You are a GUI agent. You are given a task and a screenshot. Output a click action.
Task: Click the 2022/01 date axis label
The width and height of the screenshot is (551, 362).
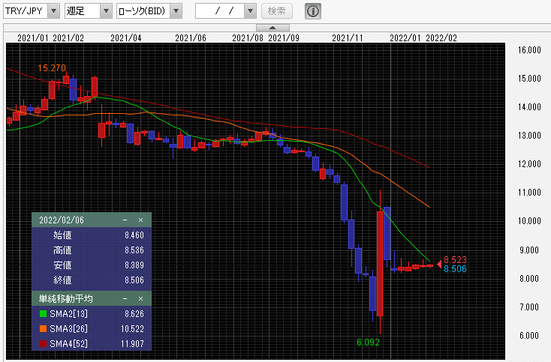coord(405,38)
